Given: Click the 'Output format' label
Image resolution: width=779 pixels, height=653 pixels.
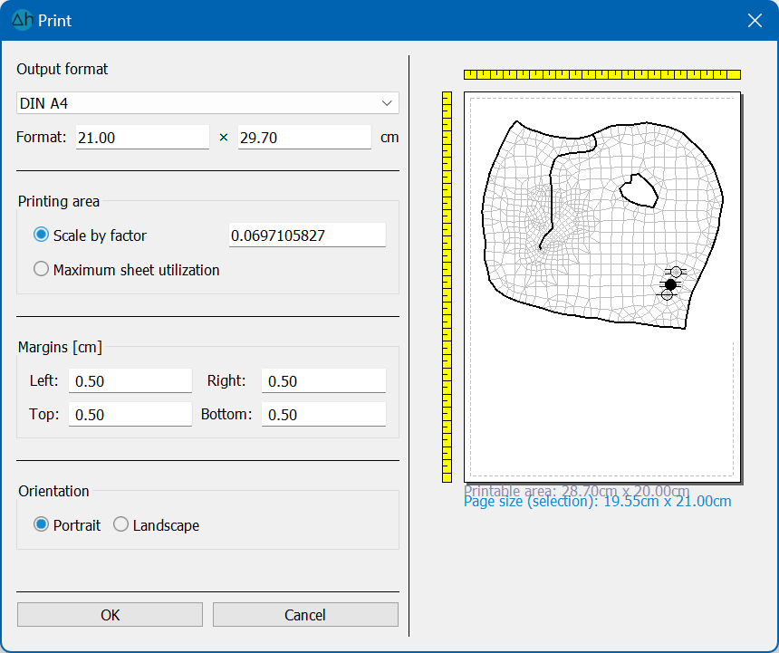Looking at the screenshot, I should 63,69.
